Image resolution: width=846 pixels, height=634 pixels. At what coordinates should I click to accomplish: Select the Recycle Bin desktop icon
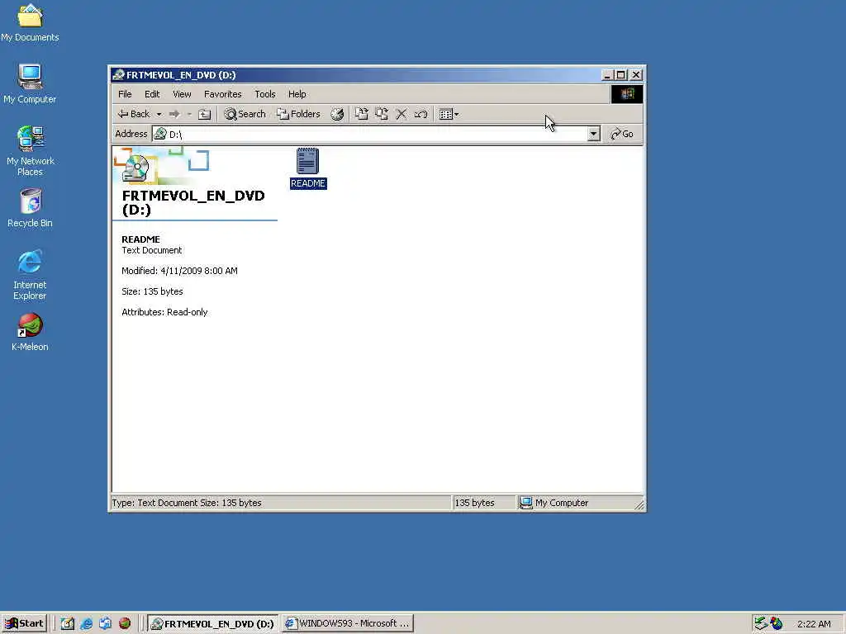coord(30,207)
